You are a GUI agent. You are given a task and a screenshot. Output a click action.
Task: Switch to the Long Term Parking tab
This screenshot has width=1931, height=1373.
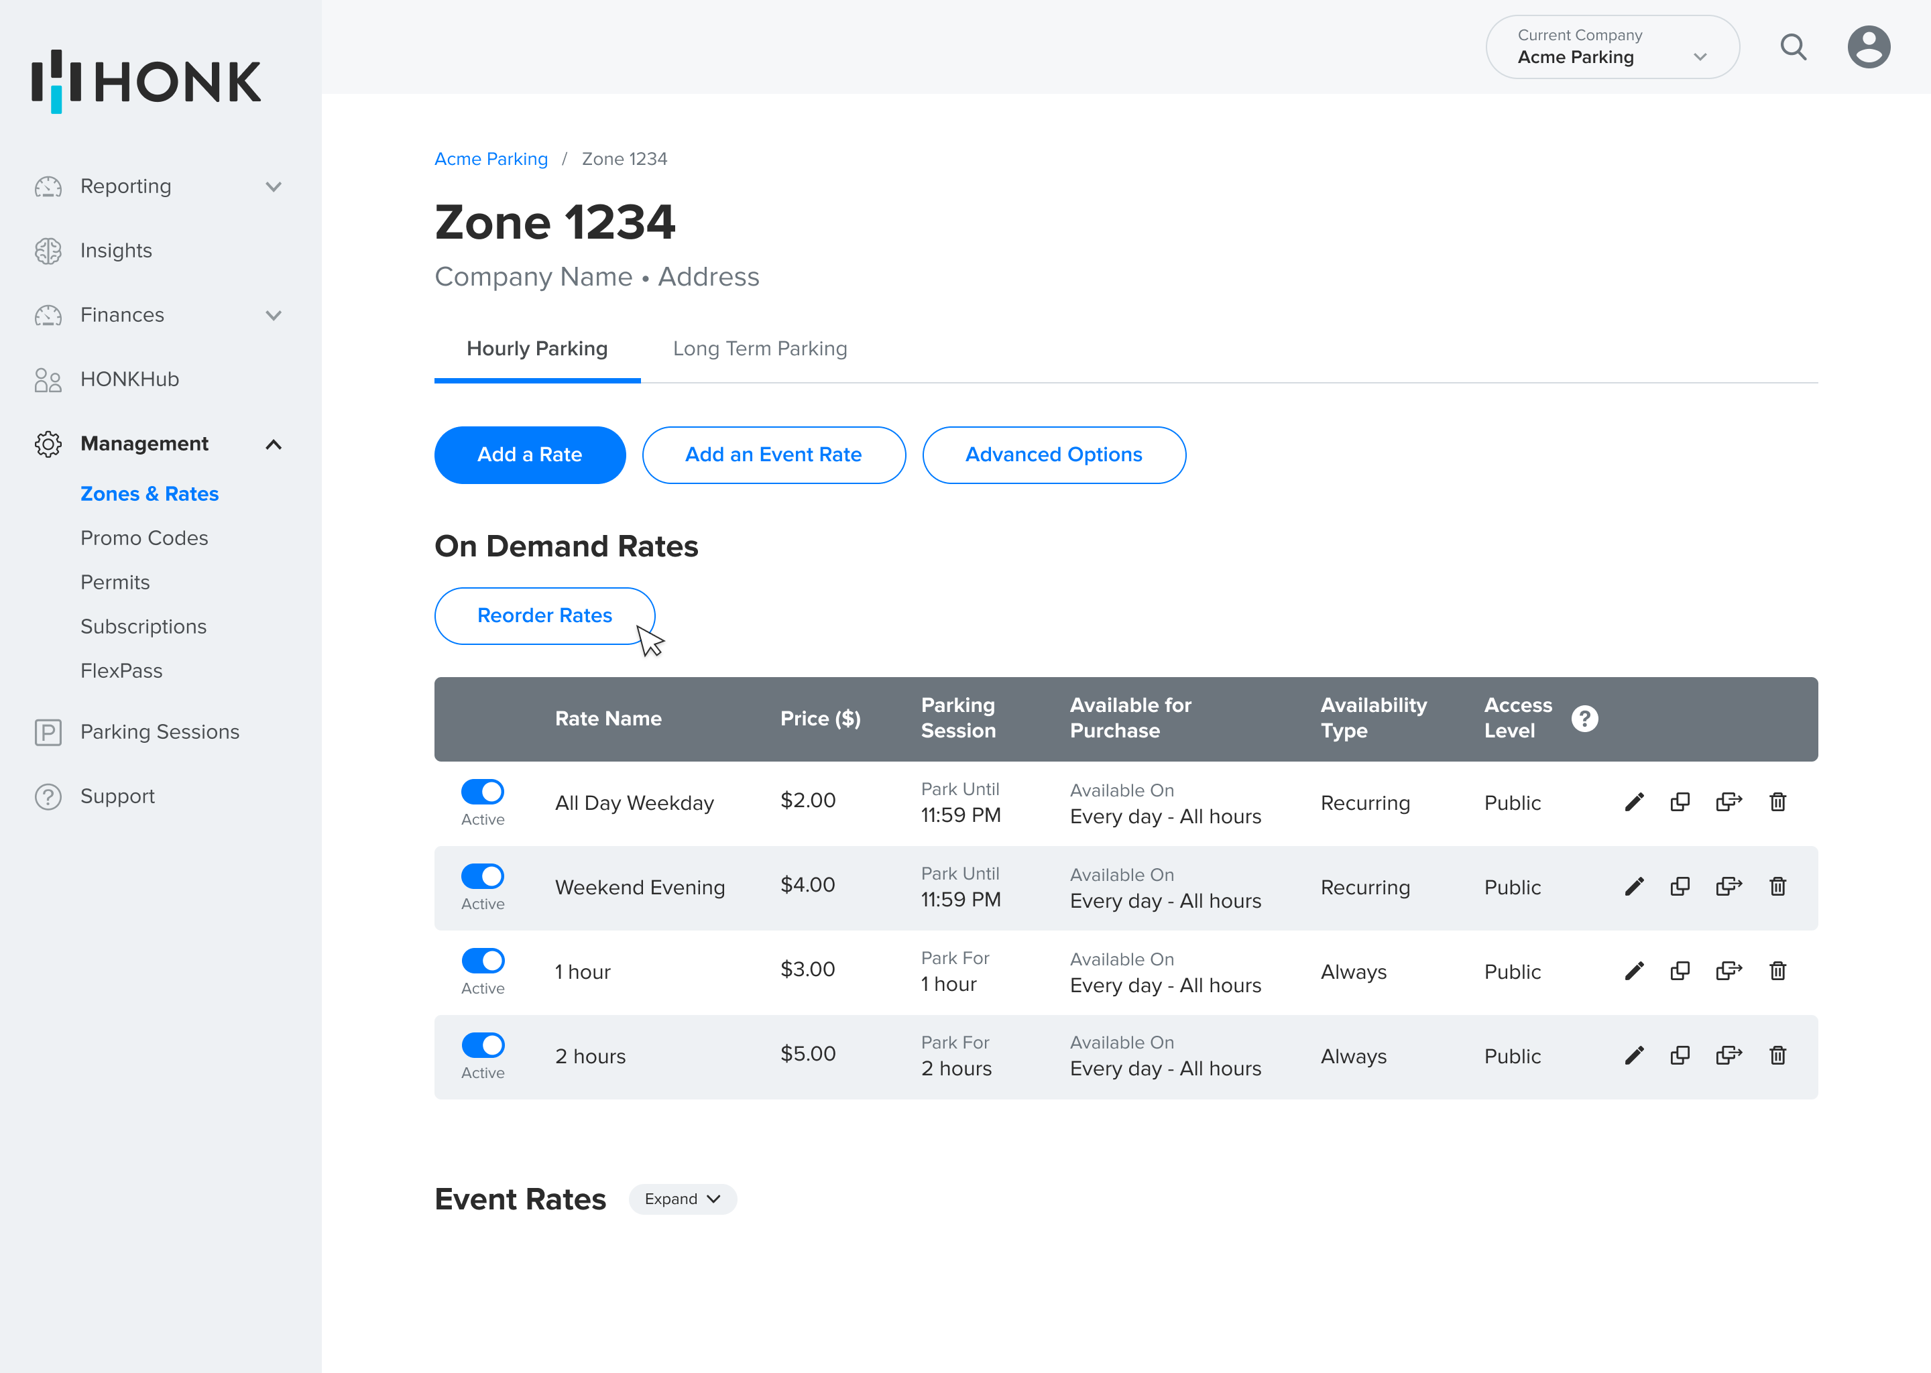pyautogui.click(x=759, y=349)
